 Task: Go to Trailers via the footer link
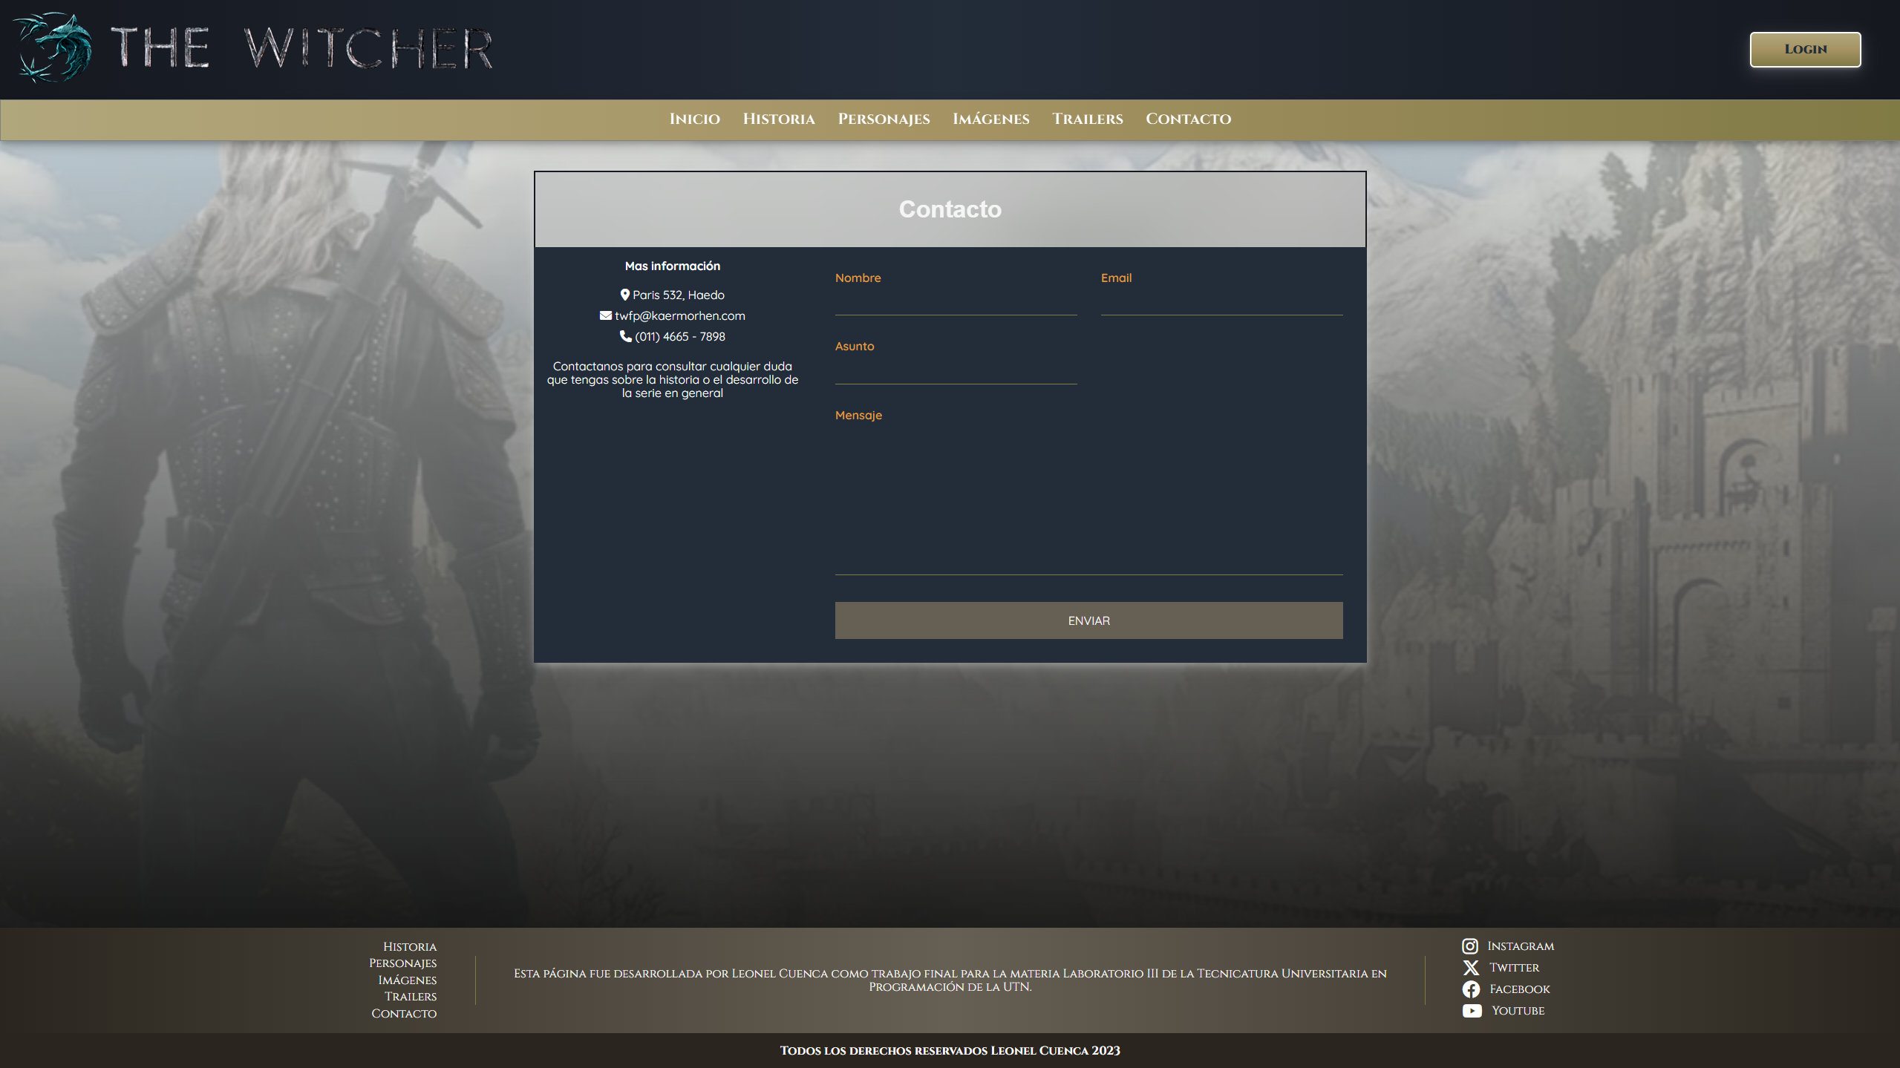tap(411, 997)
